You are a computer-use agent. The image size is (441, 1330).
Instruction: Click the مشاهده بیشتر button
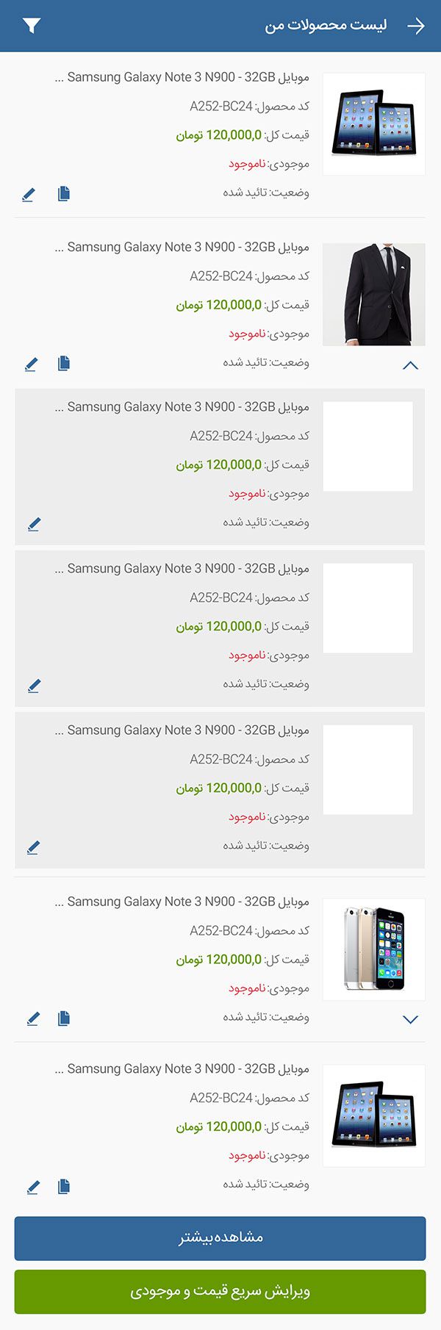pos(220,1238)
